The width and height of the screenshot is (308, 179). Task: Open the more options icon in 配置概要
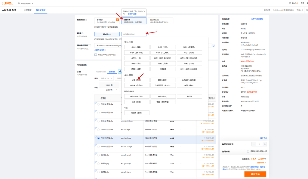pos(266,19)
